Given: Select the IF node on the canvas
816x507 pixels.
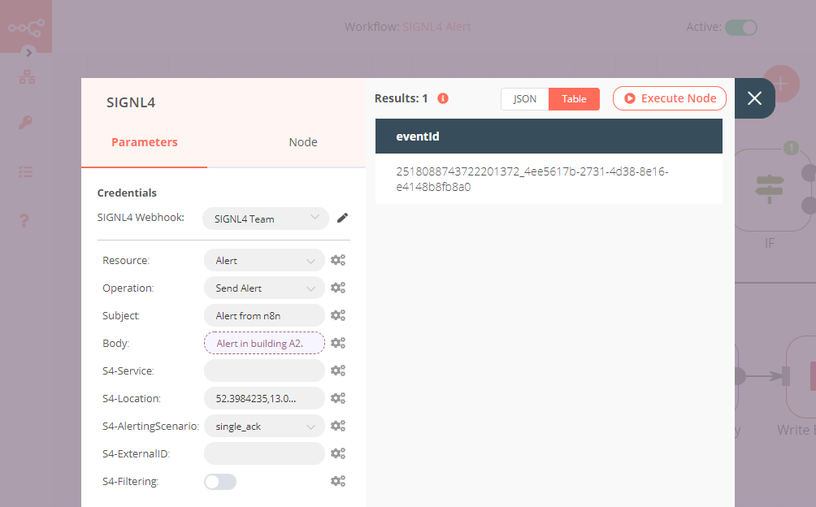Looking at the screenshot, I should 770,190.
